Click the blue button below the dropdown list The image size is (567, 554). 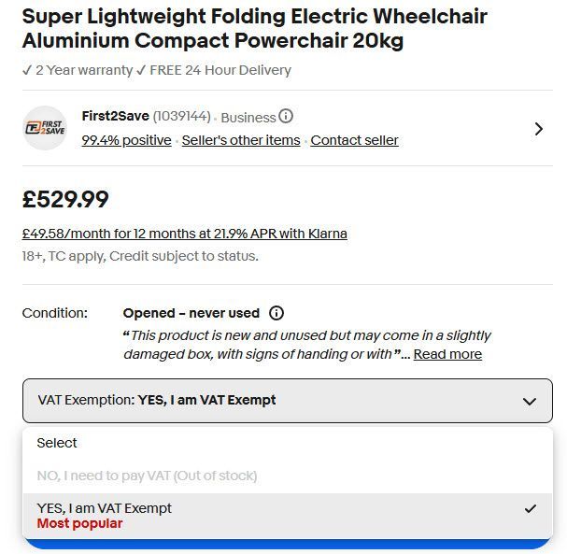point(287,545)
